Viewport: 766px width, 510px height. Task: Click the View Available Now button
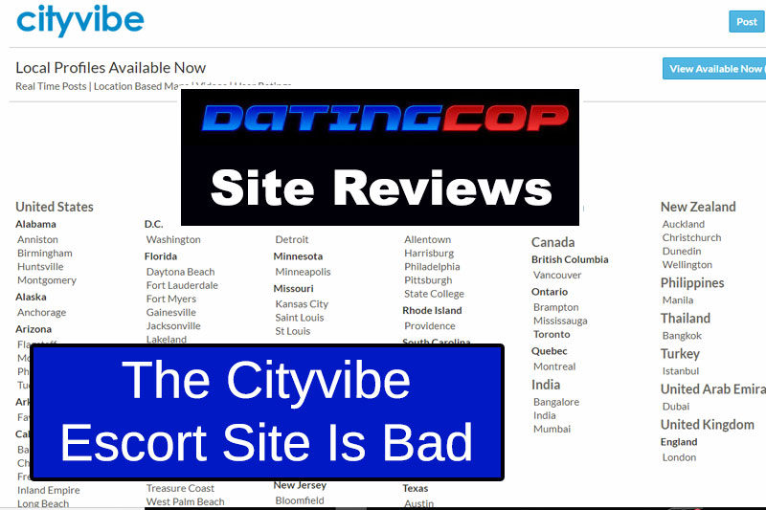[x=714, y=69]
